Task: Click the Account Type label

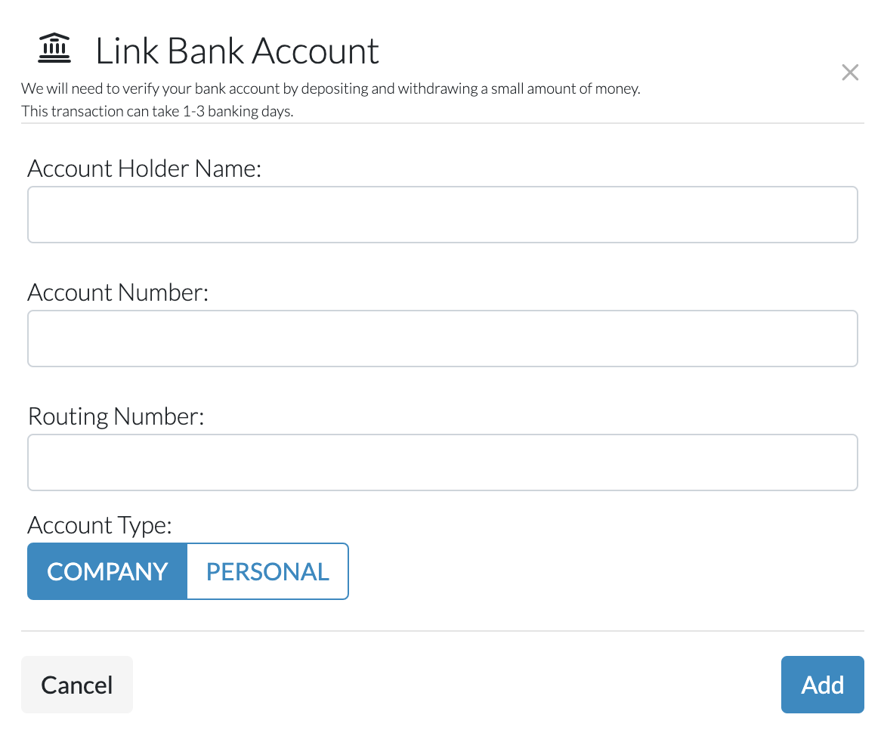Action: coord(98,524)
